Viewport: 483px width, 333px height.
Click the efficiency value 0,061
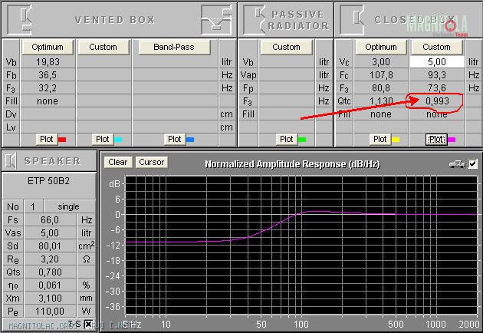pos(50,285)
